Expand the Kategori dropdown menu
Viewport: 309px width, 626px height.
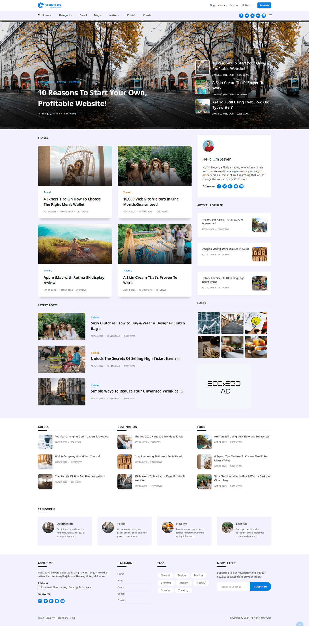65,15
